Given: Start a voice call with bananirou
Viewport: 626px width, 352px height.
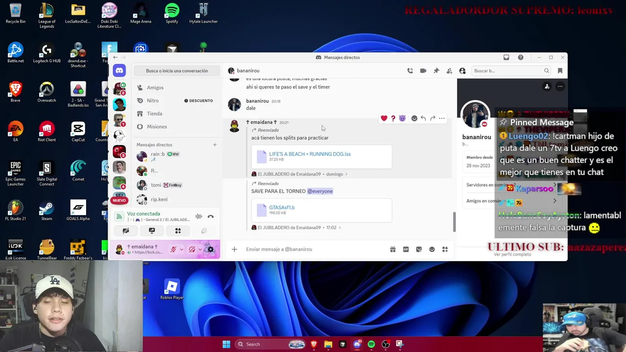Looking at the screenshot, I should pyautogui.click(x=410, y=71).
